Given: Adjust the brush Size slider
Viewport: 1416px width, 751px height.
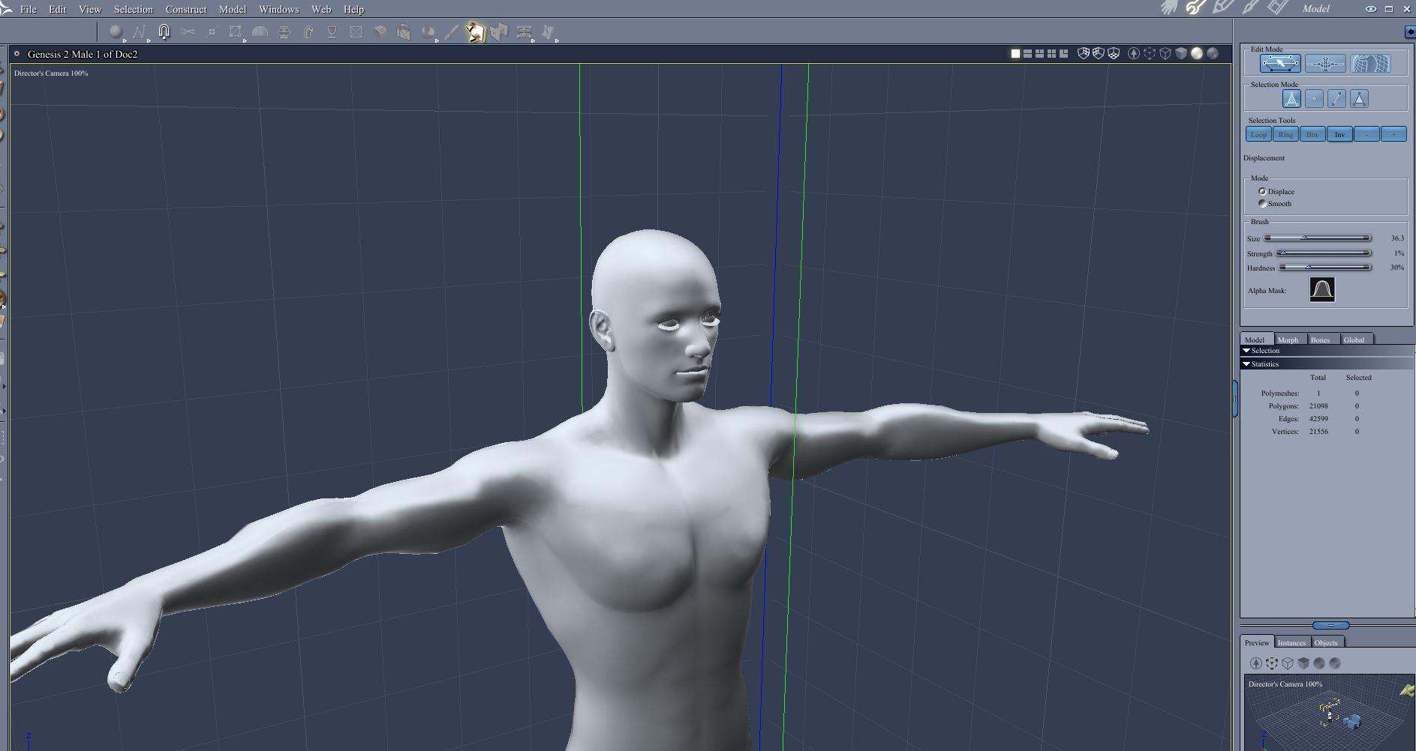Looking at the screenshot, I should [x=1318, y=238].
